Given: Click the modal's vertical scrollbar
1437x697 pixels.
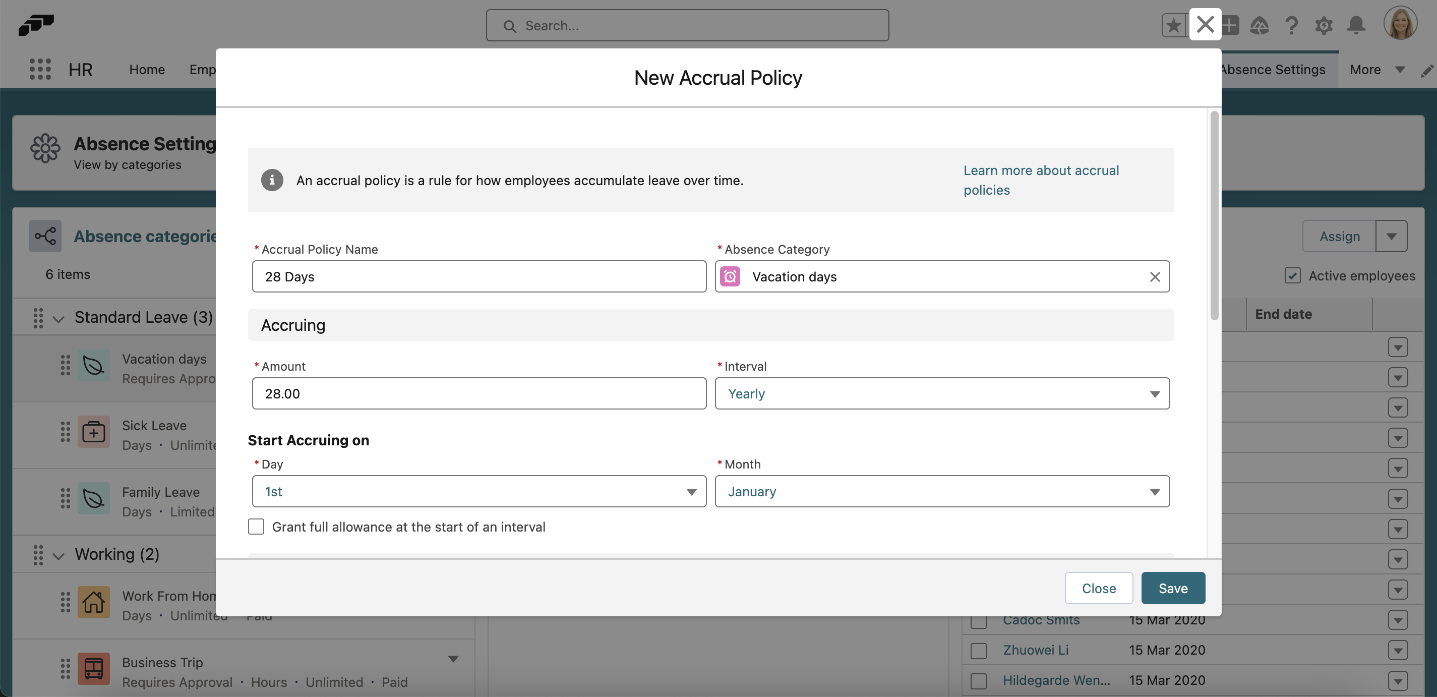Looking at the screenshot, I should click(1214, 215).
